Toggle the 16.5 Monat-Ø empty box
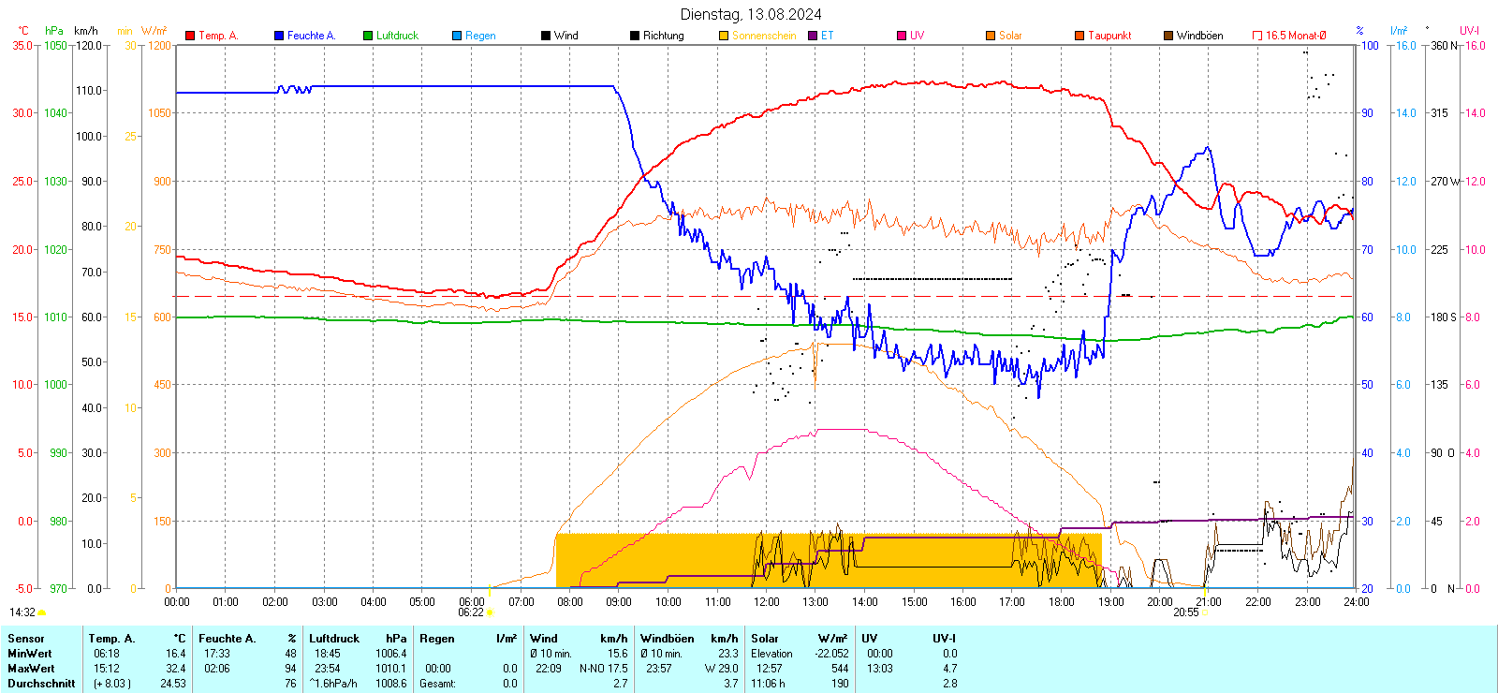Viewport: 1498px width, 693px height. pyautogui.click(x=1257, y=36)
